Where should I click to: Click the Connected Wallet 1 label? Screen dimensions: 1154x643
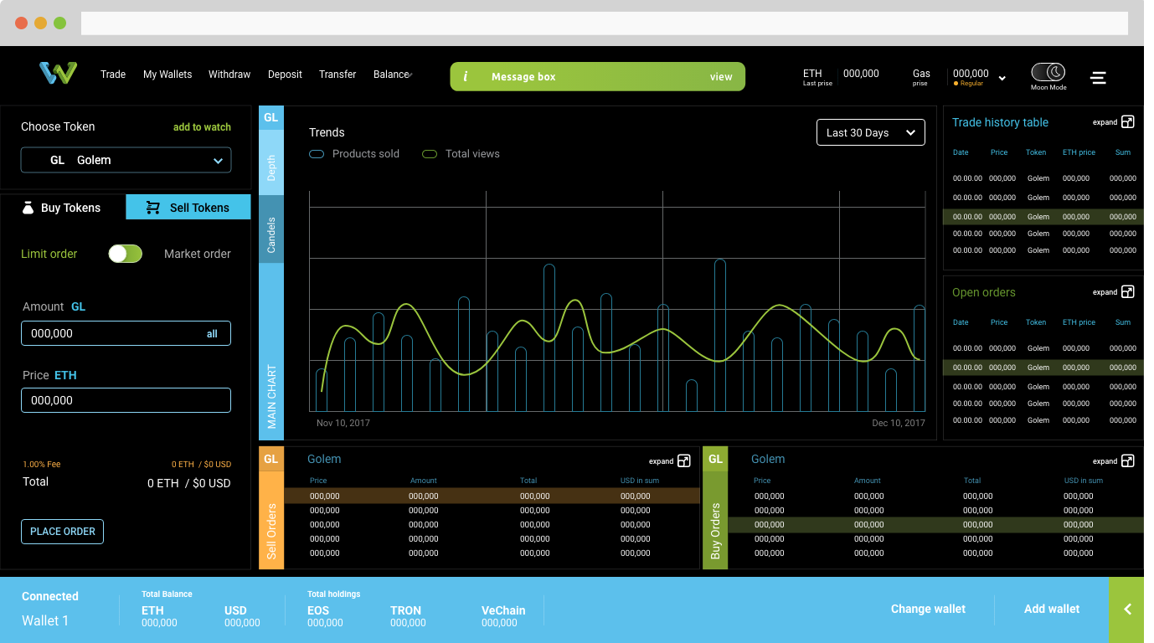coord(50,609)
